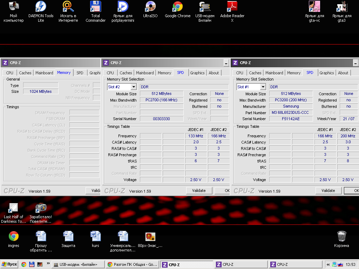This screenshot has height=269, width=359.
Task: Open the Защита document icon
Action: pyautogui.click(x=68, y=236)
